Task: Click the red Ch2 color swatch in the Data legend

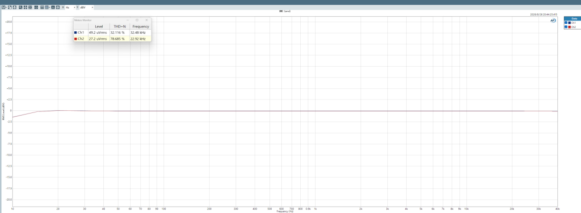Action: pos(570,27)
